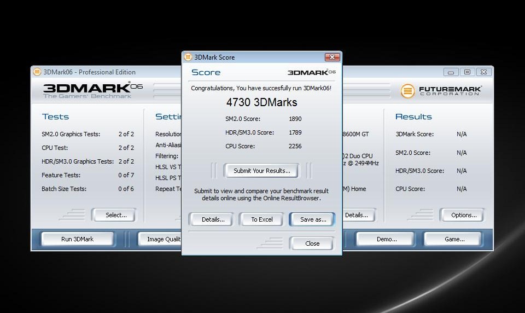Click the Score heading in dialog
Image resolution: width=525 pixels, height=313 pixels.
(x=206, y=72)
